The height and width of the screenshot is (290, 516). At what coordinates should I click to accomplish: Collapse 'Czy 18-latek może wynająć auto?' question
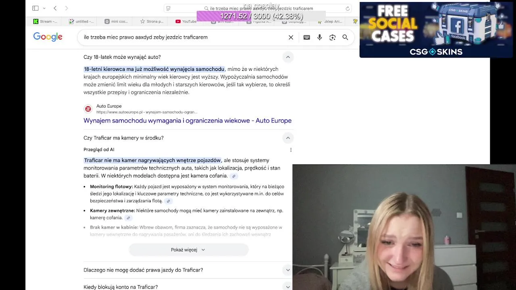click(288, 57)
